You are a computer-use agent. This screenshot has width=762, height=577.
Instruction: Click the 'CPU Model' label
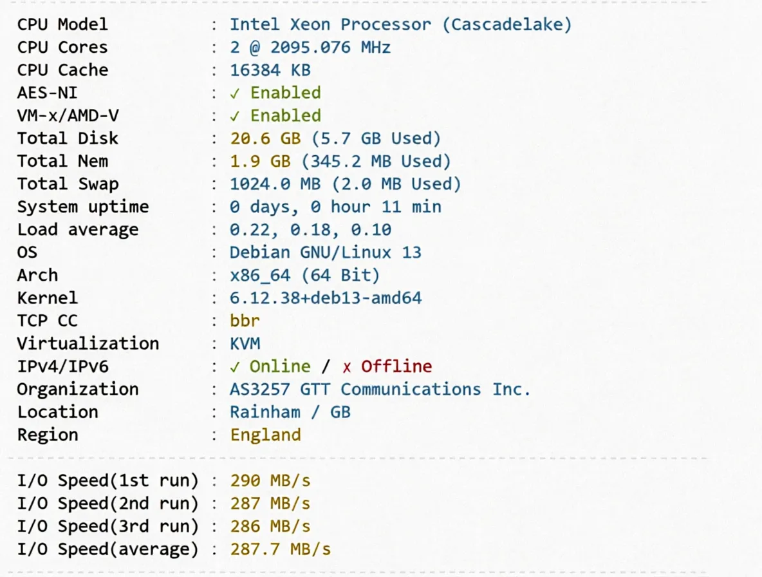pos(62,24)
